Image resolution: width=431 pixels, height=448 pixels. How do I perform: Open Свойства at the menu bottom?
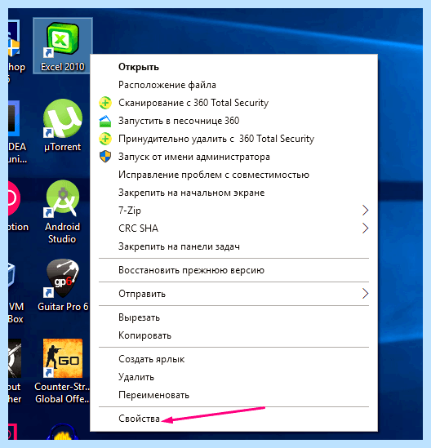[x=233, y=419]
